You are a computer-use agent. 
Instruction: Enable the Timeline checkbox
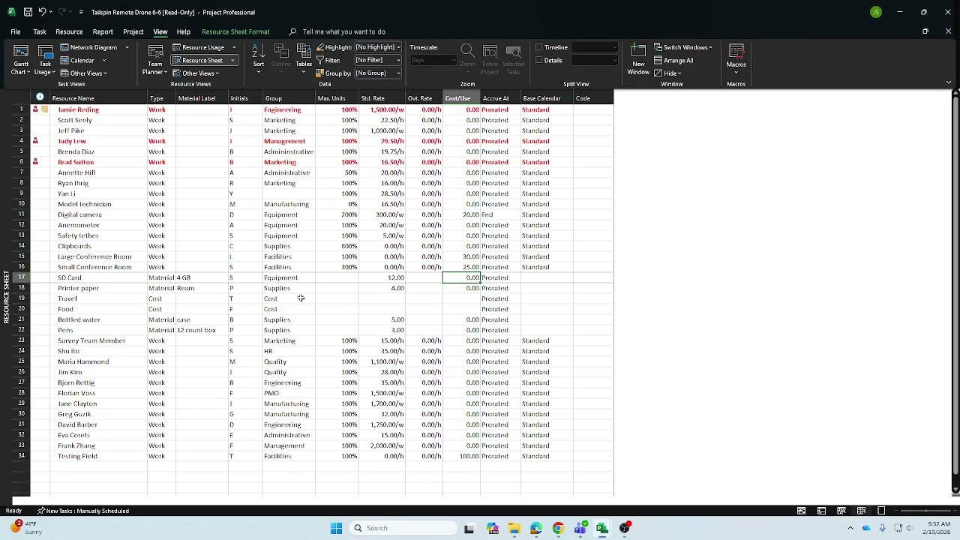(x=539, y=47)
